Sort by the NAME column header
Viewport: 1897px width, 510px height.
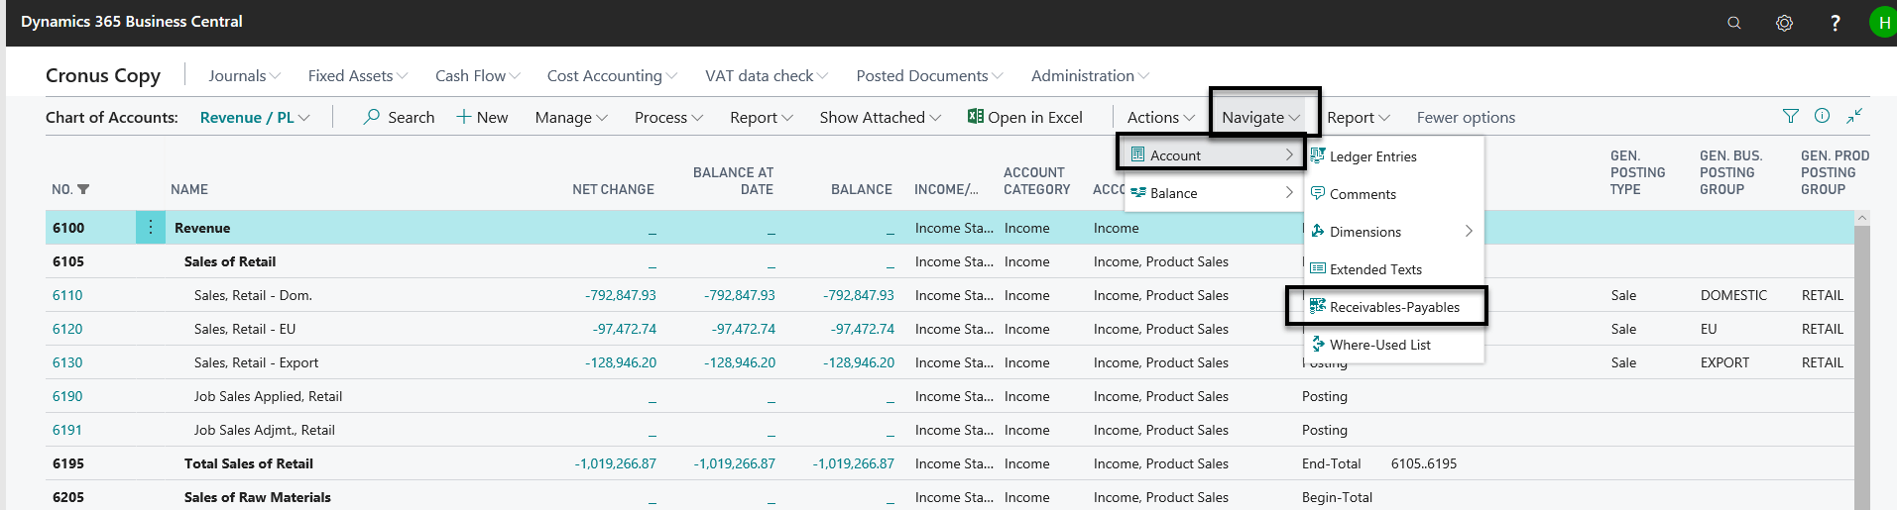(x=189, y=189)
